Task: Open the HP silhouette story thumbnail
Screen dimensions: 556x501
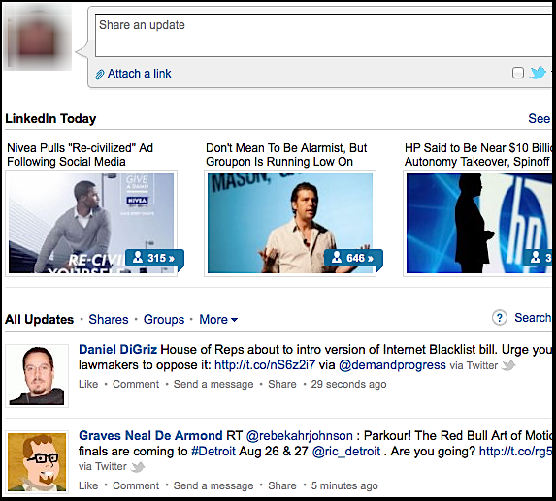Action: coord(477,223)
